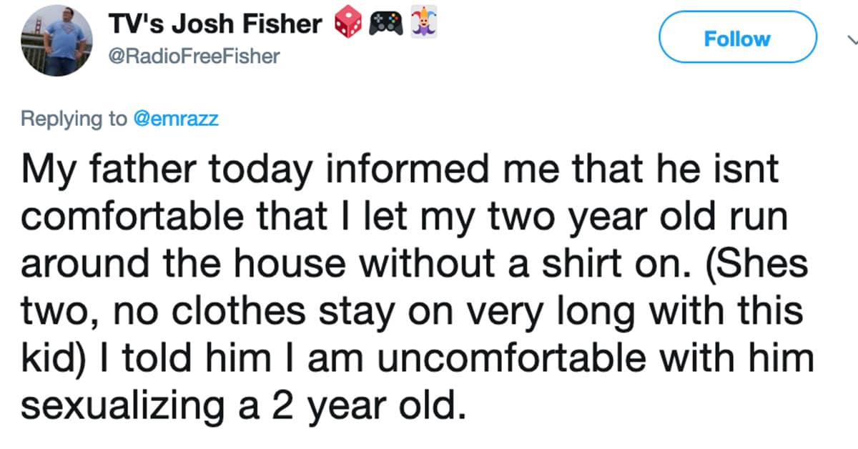Open the @RadioFreeFisher handle link

[x=192, y=56]
